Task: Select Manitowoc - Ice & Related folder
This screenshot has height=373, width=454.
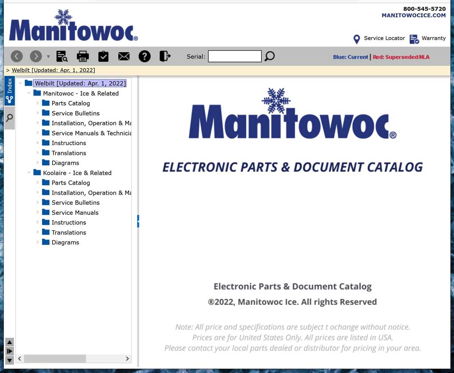Action: tap(81, 93)
